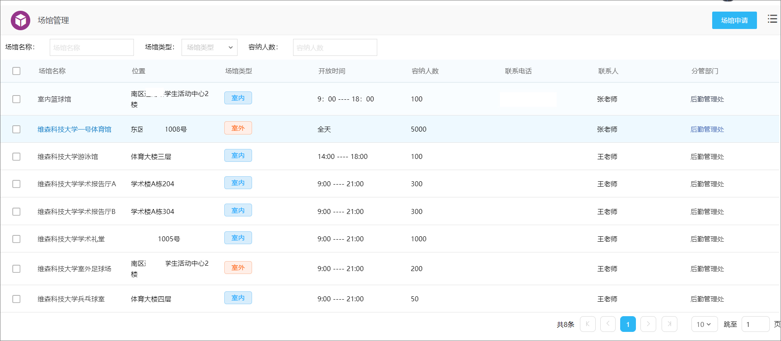Screen dimensions: 781x341
Task: Select the 维森科技大学乒乓球室 name cell
Action: tap(71, 299)
